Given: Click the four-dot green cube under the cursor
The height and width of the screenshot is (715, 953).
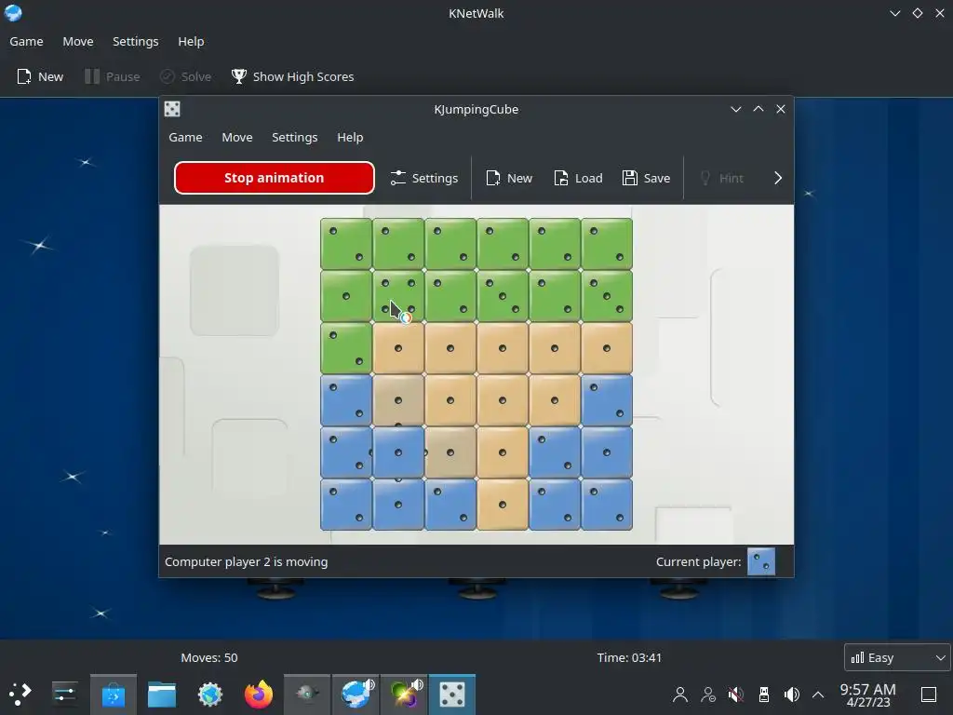Looking at the screenshot, I should click(398, 296).
